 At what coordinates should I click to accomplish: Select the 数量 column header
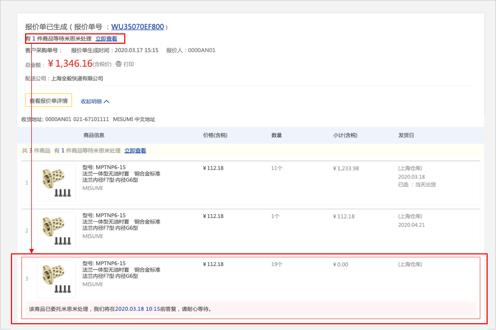coord(277,135)
